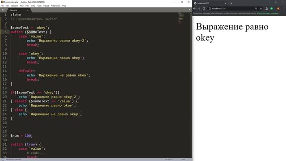
Task: Click the browser Back arrow
Action: click(x=194, y=8)
